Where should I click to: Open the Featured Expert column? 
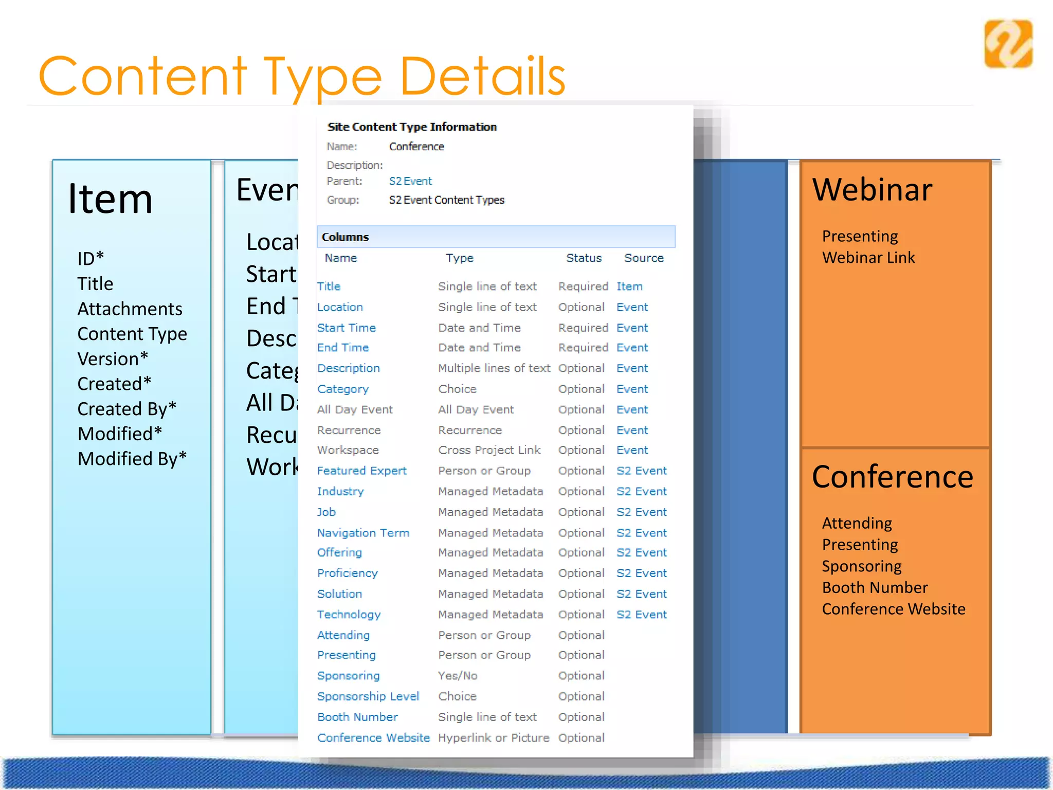click(x=361, y=471)
